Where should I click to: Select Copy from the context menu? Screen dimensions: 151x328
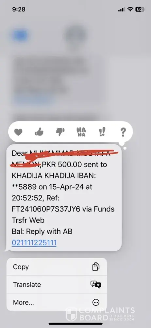pyautogui.click(x=57, y=267)
